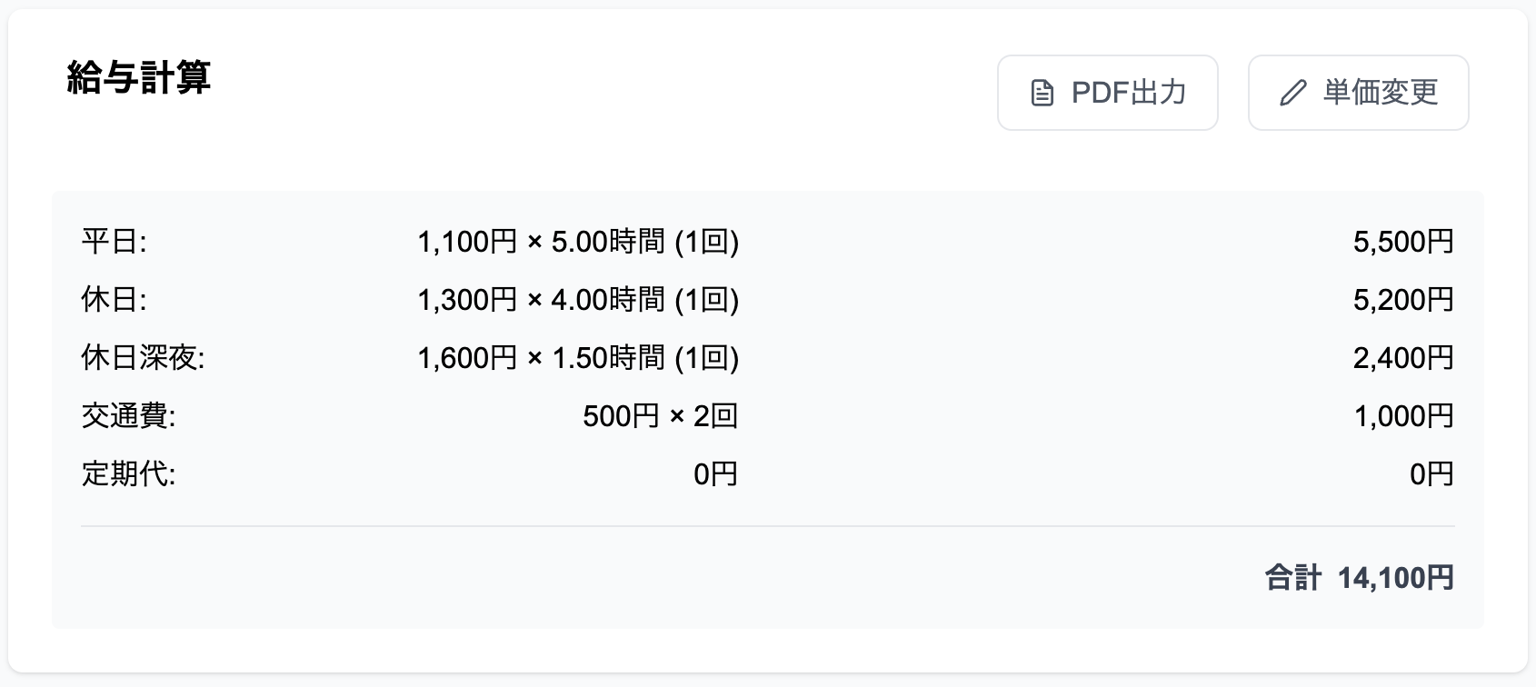Click the 5,500円 weekday amount

(x=1401, y=241)
